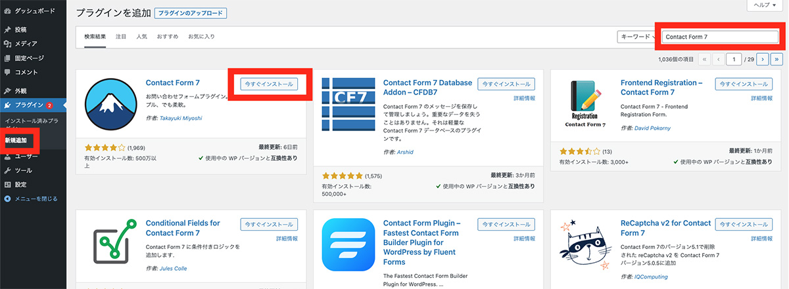Click the Frontend Registration star rating
Image resolution: width=789 pixels, height=289 pixels.
click(580, 152)
